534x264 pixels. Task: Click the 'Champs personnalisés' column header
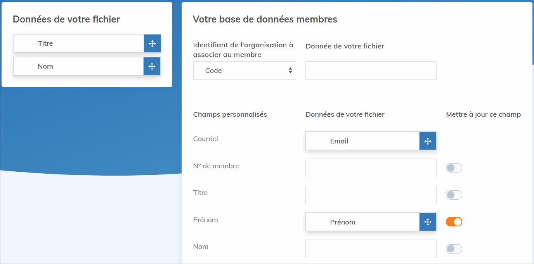pyautogui.click(x=230, y=114)
